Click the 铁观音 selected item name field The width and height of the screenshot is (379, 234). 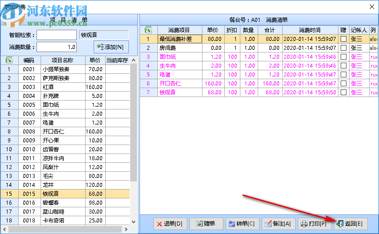104,35
